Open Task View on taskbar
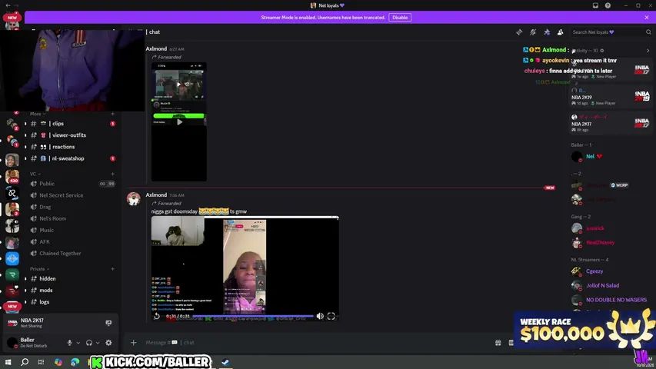The height and width of the screenshot is (369, 656). click(41, 362)
